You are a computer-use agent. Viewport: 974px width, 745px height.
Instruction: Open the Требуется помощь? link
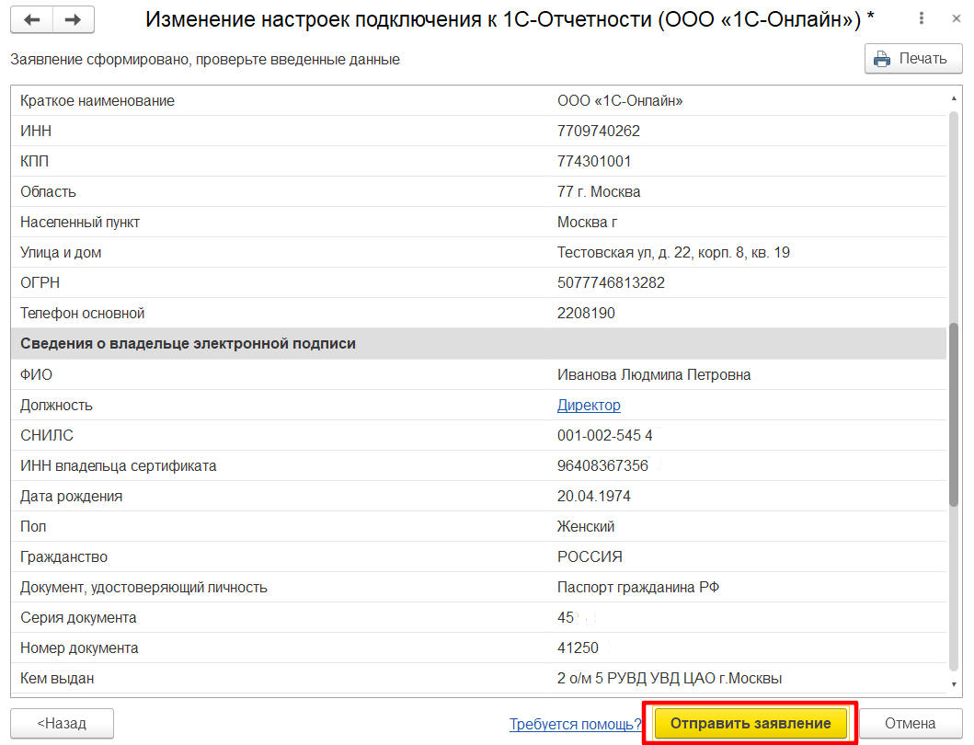point(575,724)
